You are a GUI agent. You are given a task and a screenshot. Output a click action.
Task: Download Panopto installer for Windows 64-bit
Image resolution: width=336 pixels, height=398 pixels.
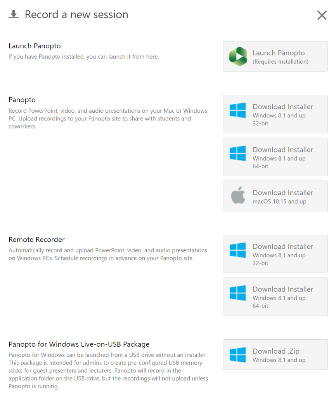click(275, 157)
